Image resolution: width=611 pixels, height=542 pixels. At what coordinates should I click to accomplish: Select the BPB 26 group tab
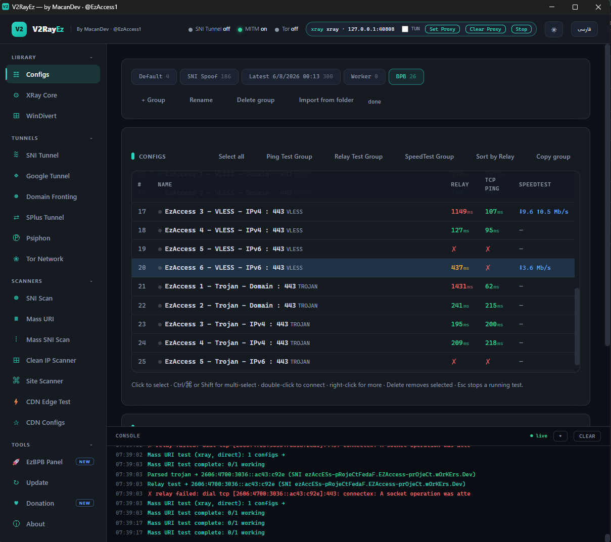pos(406,76)
